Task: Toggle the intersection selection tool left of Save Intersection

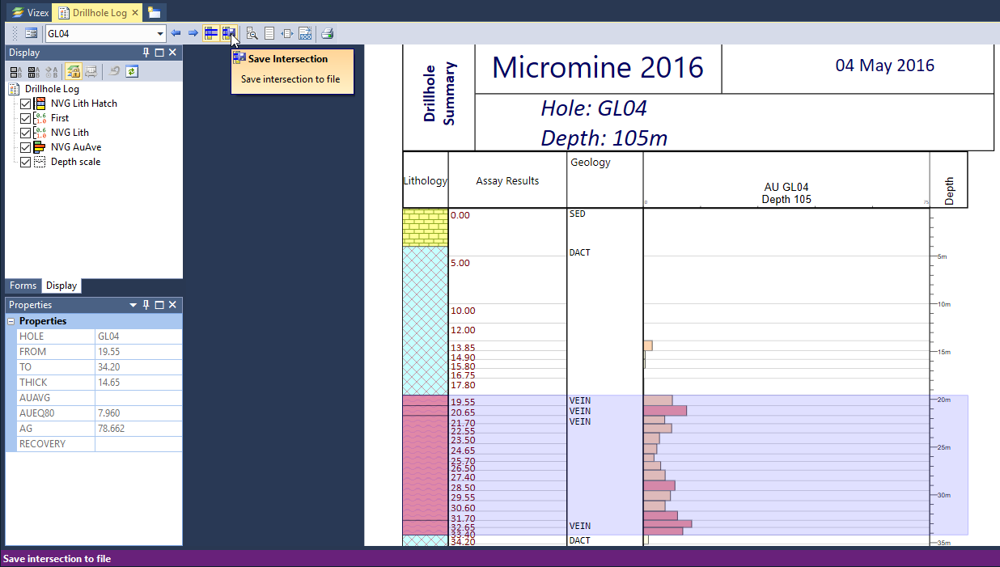Action: coord(211,33)
